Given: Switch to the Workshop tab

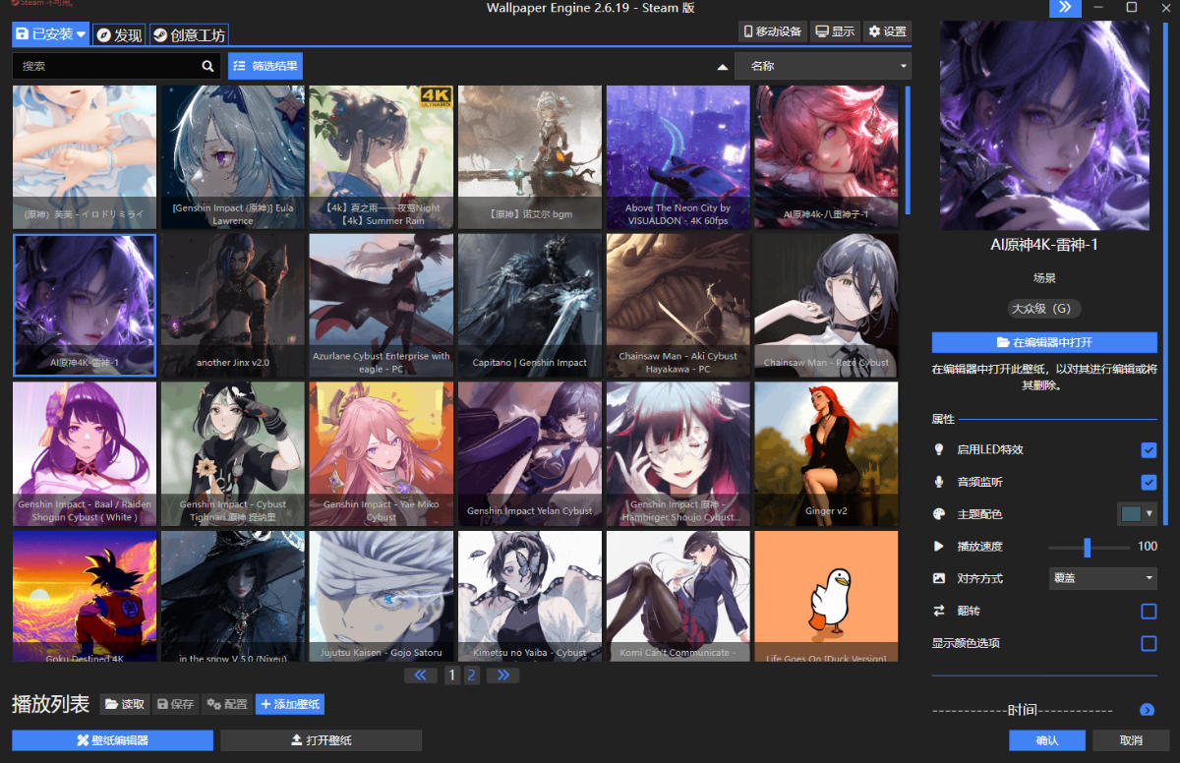Looking at the screenshot, I should (x=189, y=35).
